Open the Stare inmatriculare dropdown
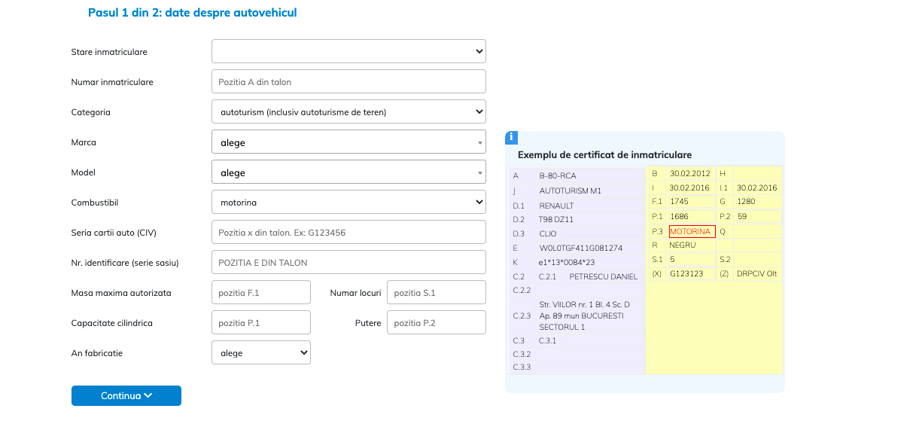This screenshot has height=433, width=910. (348, 51)
